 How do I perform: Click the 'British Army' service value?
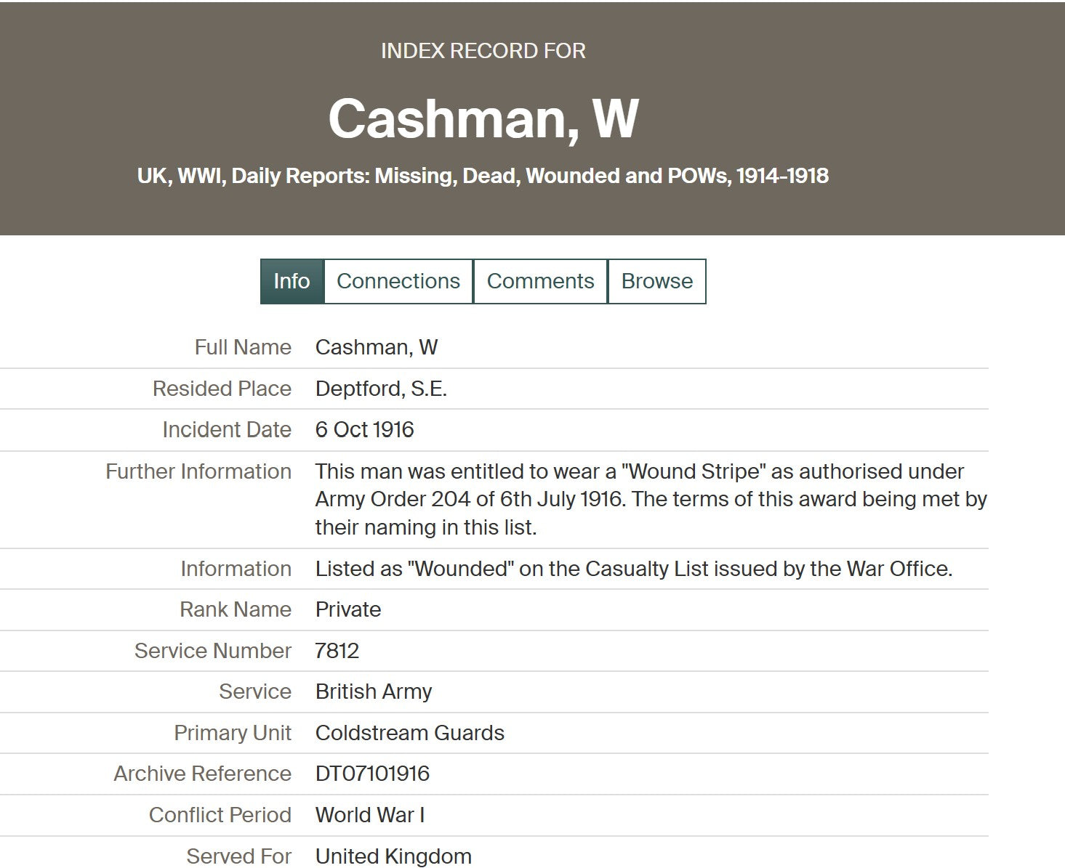pyautogui.click(x=373, y=691)
